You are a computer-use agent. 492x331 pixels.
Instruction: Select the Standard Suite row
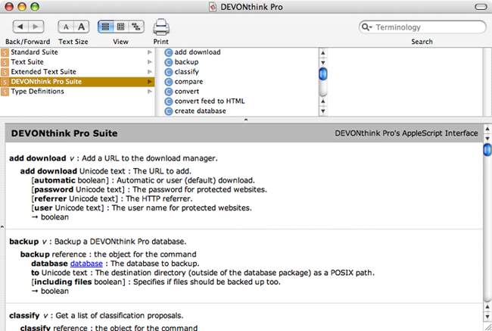pos(77,52)
